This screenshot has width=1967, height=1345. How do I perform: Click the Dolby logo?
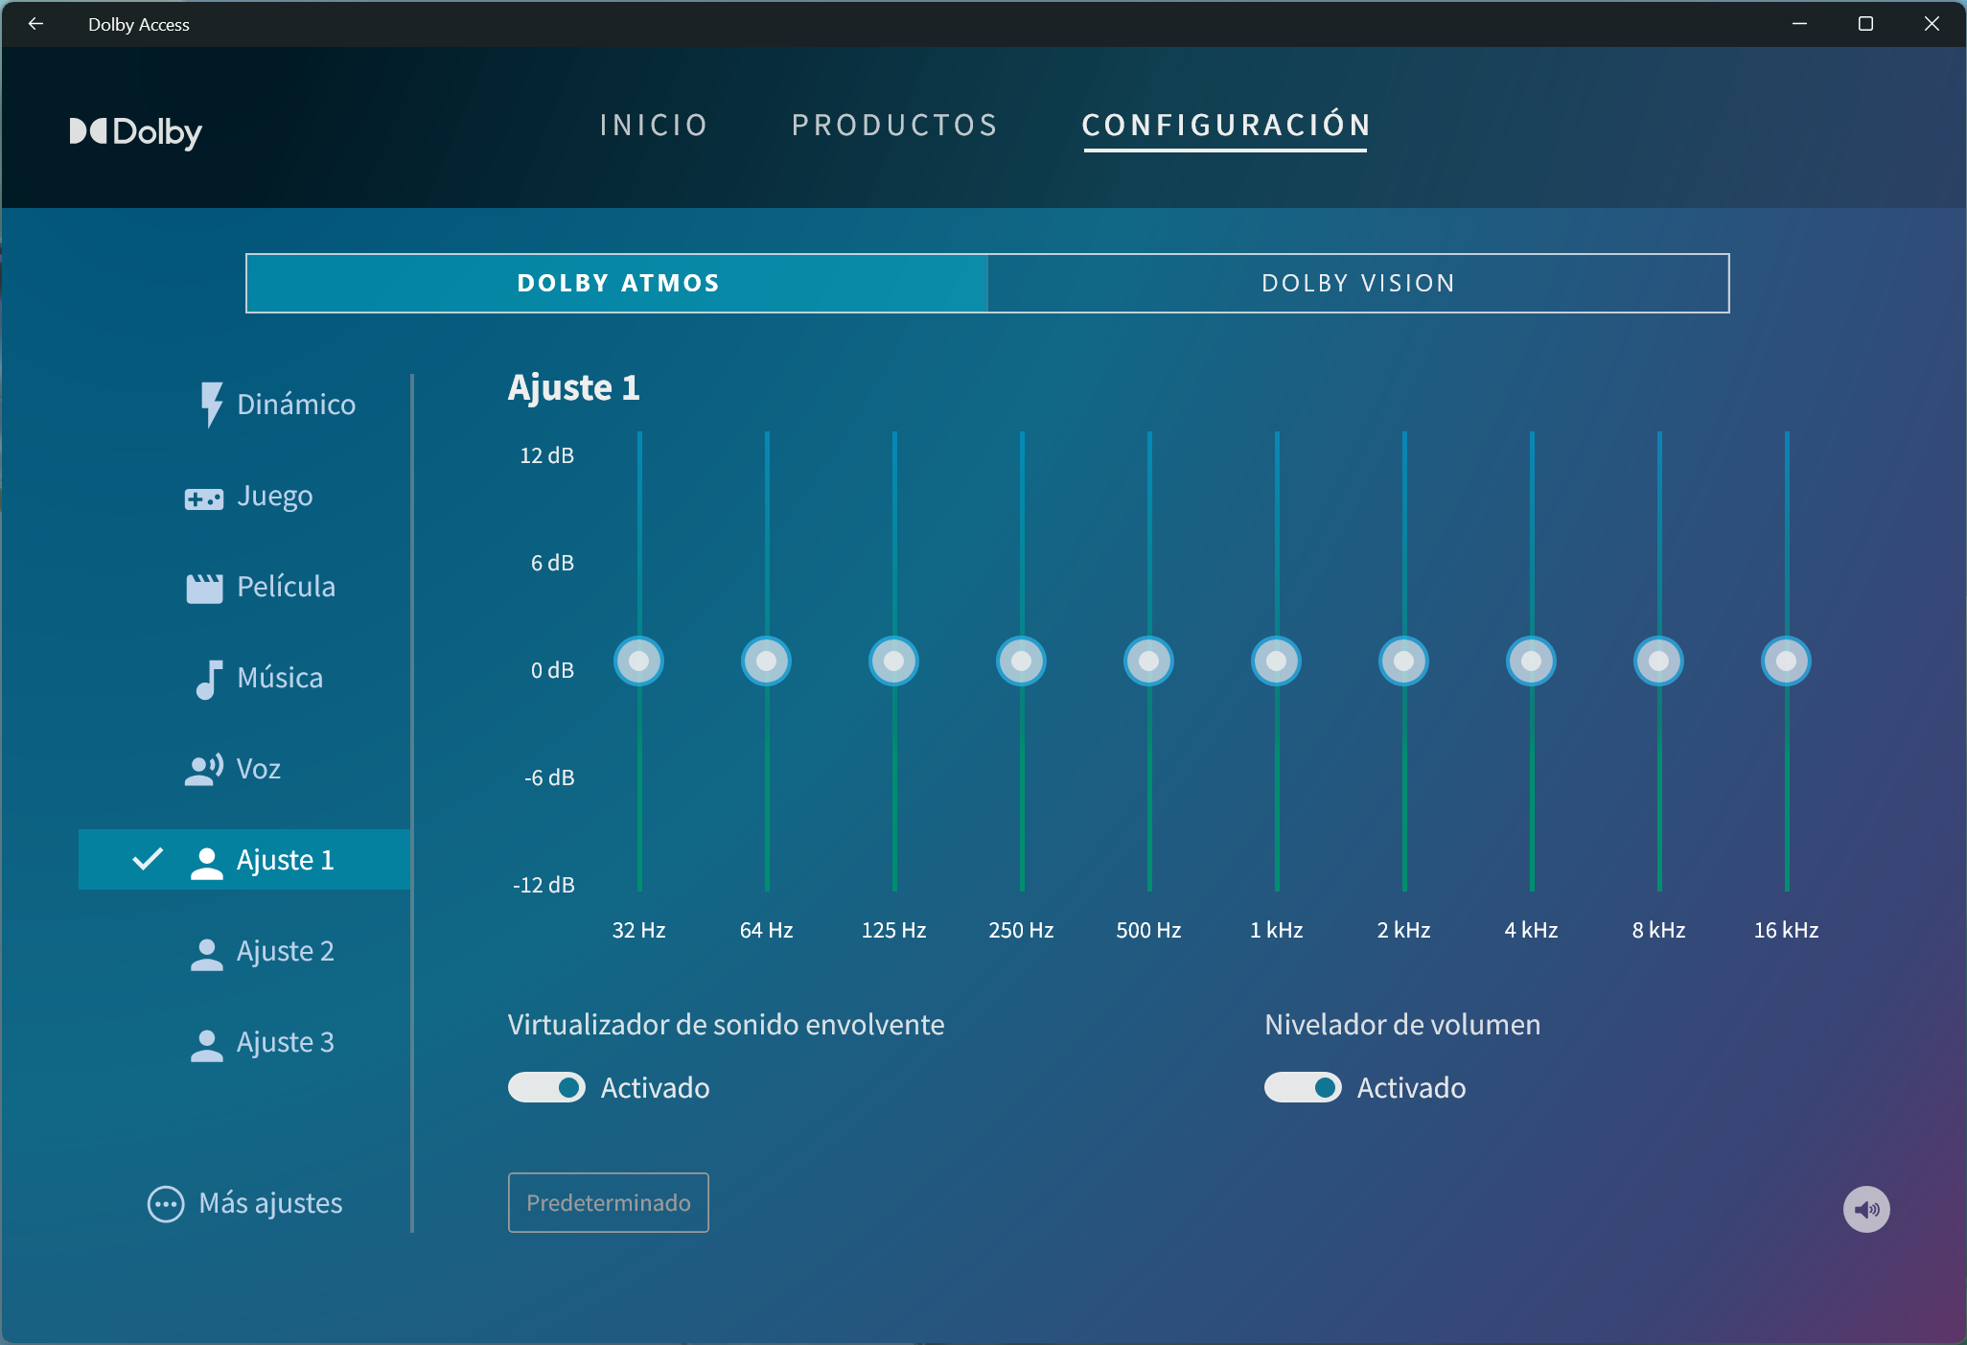pyautogui.click(x=136, y=131)
